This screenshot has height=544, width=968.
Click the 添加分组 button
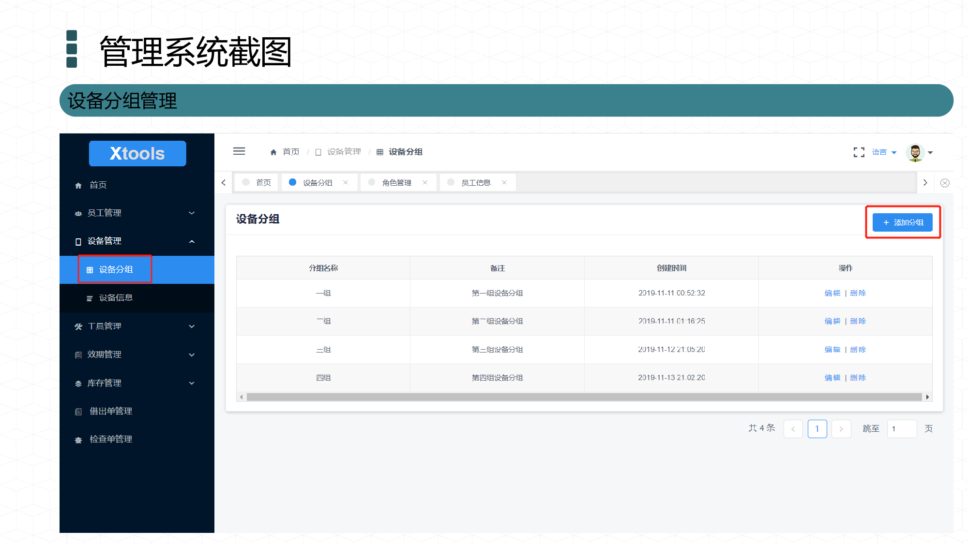click(903, 222)
